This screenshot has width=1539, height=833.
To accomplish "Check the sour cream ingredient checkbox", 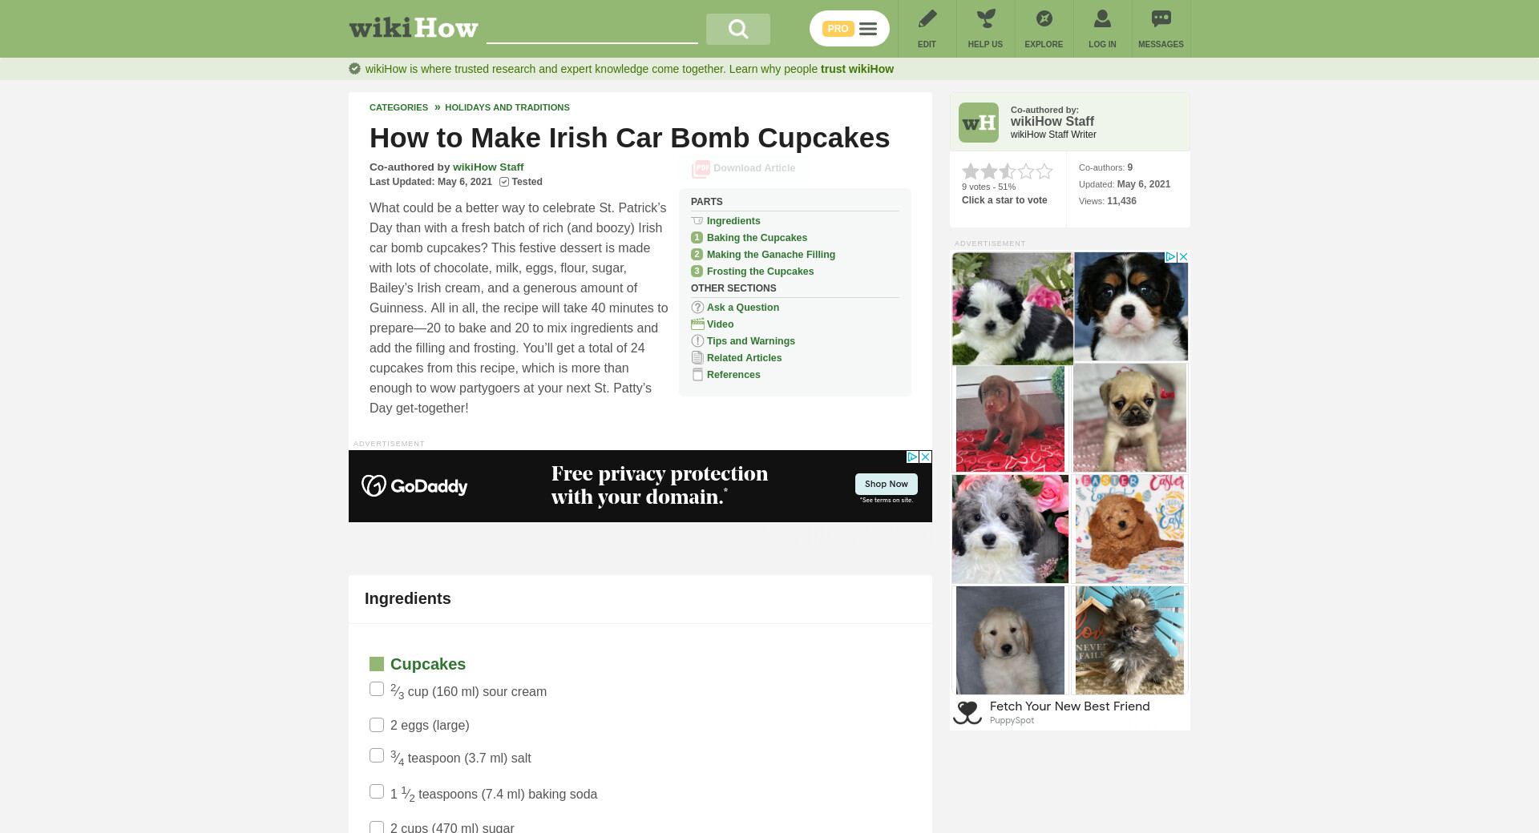I will (x=377, y=689).
